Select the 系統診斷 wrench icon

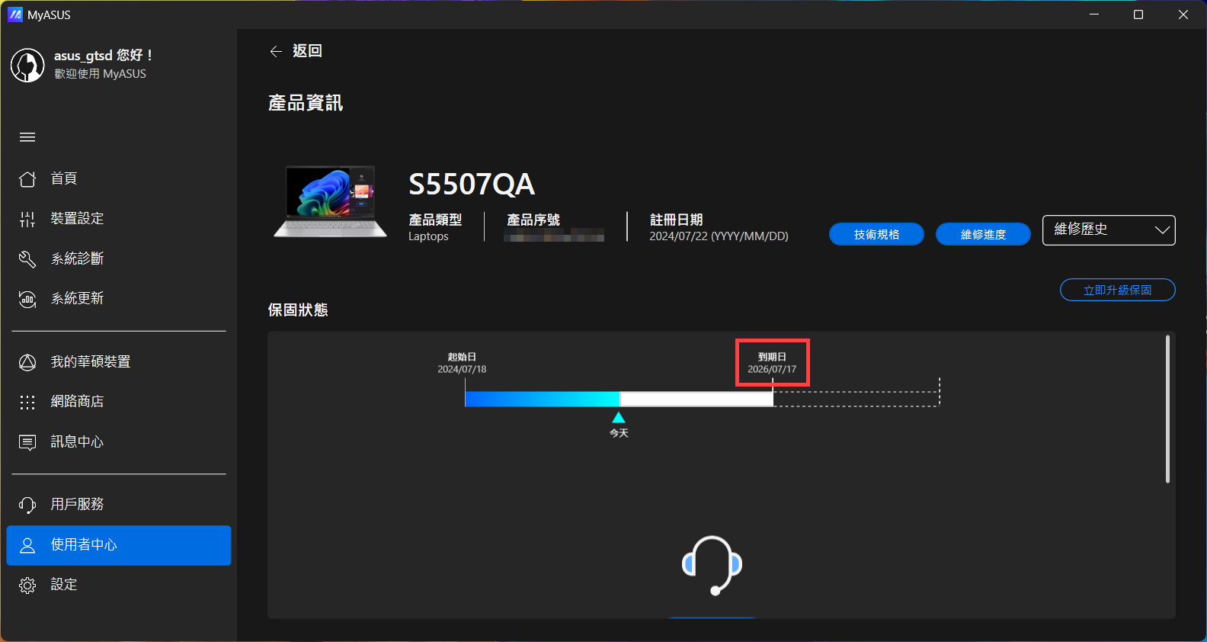[x=27, y=259]
